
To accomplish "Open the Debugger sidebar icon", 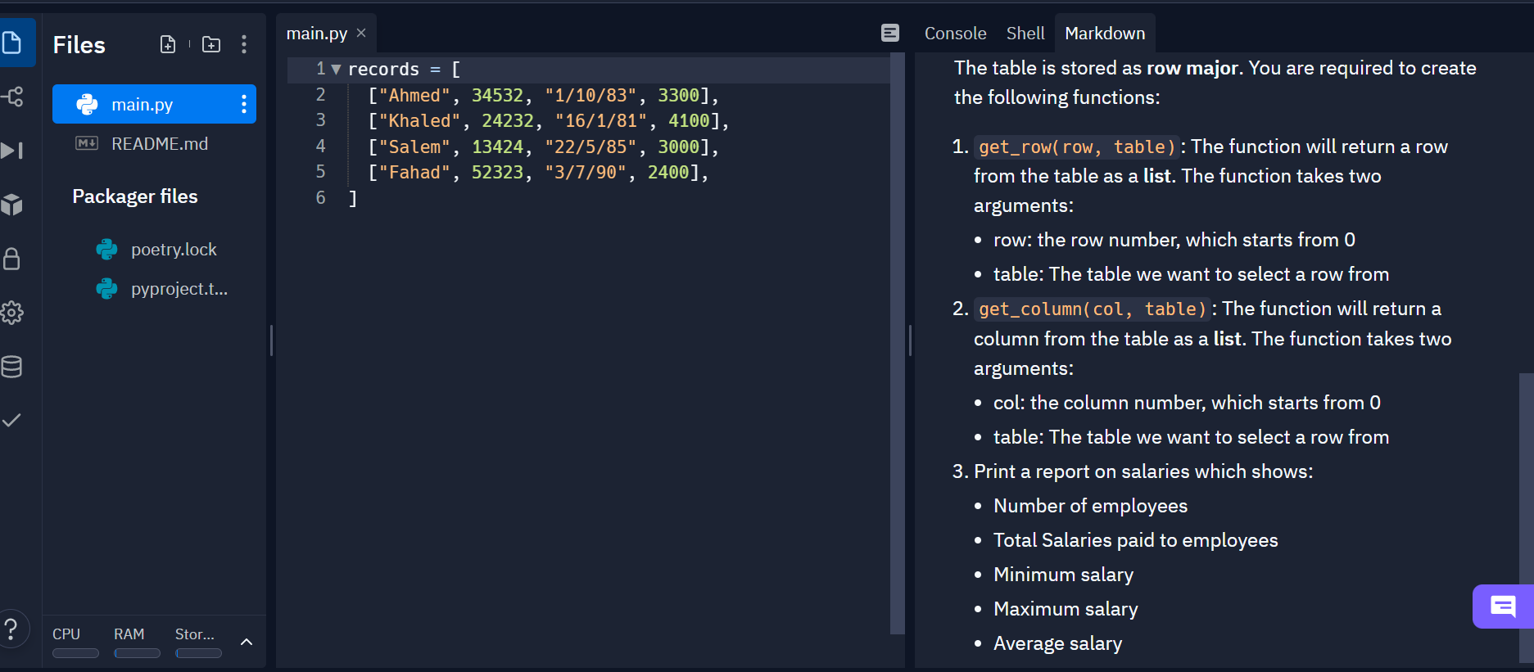I will click(11, 151).
